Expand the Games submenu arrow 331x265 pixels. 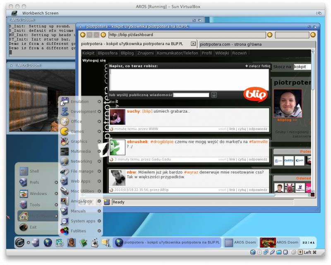(x=99, y=131)
